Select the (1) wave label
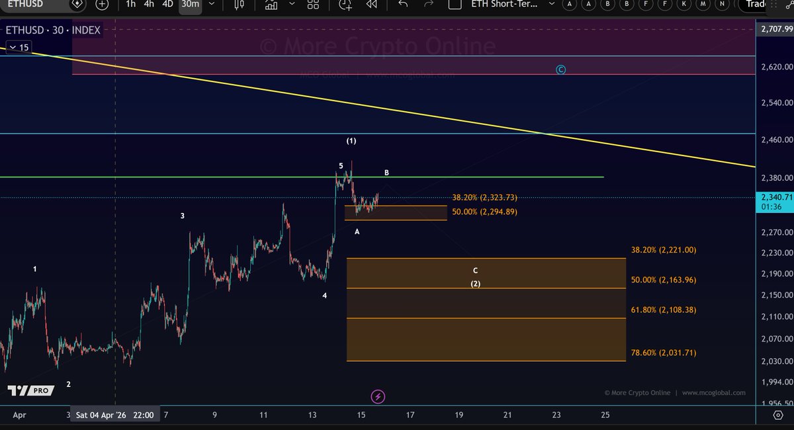794x430 pixels. click(351, 141)
